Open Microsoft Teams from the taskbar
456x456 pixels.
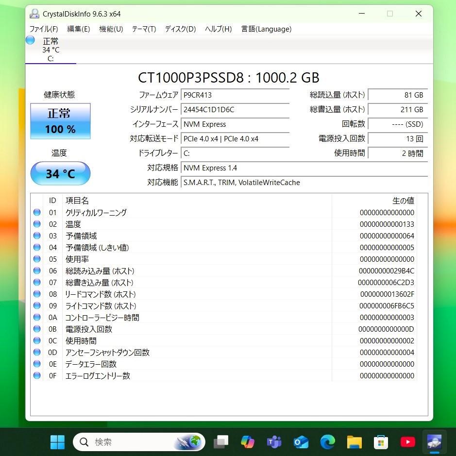coord(274,442)
